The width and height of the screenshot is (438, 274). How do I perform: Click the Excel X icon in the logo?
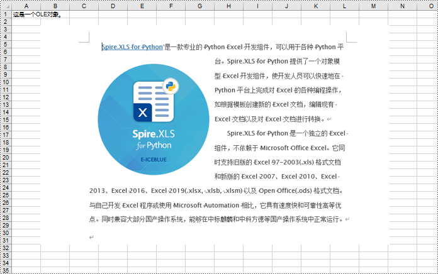pos(142,112)
